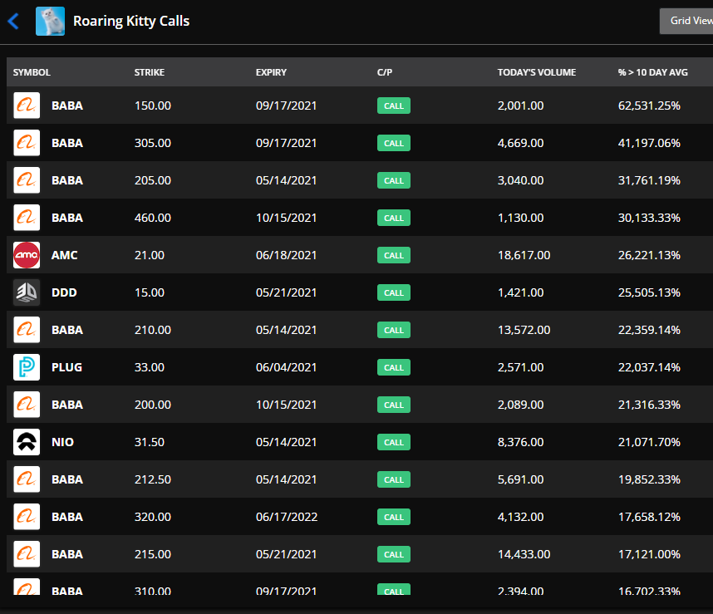Click the CALL badge in the NIO row

(x=394, y=442)
